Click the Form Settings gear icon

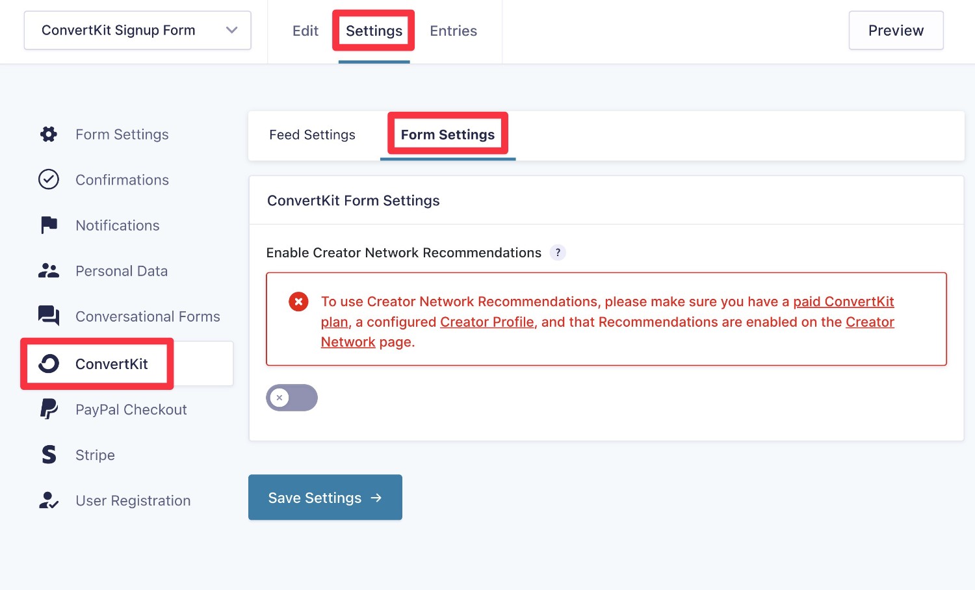tap(49, 135)
